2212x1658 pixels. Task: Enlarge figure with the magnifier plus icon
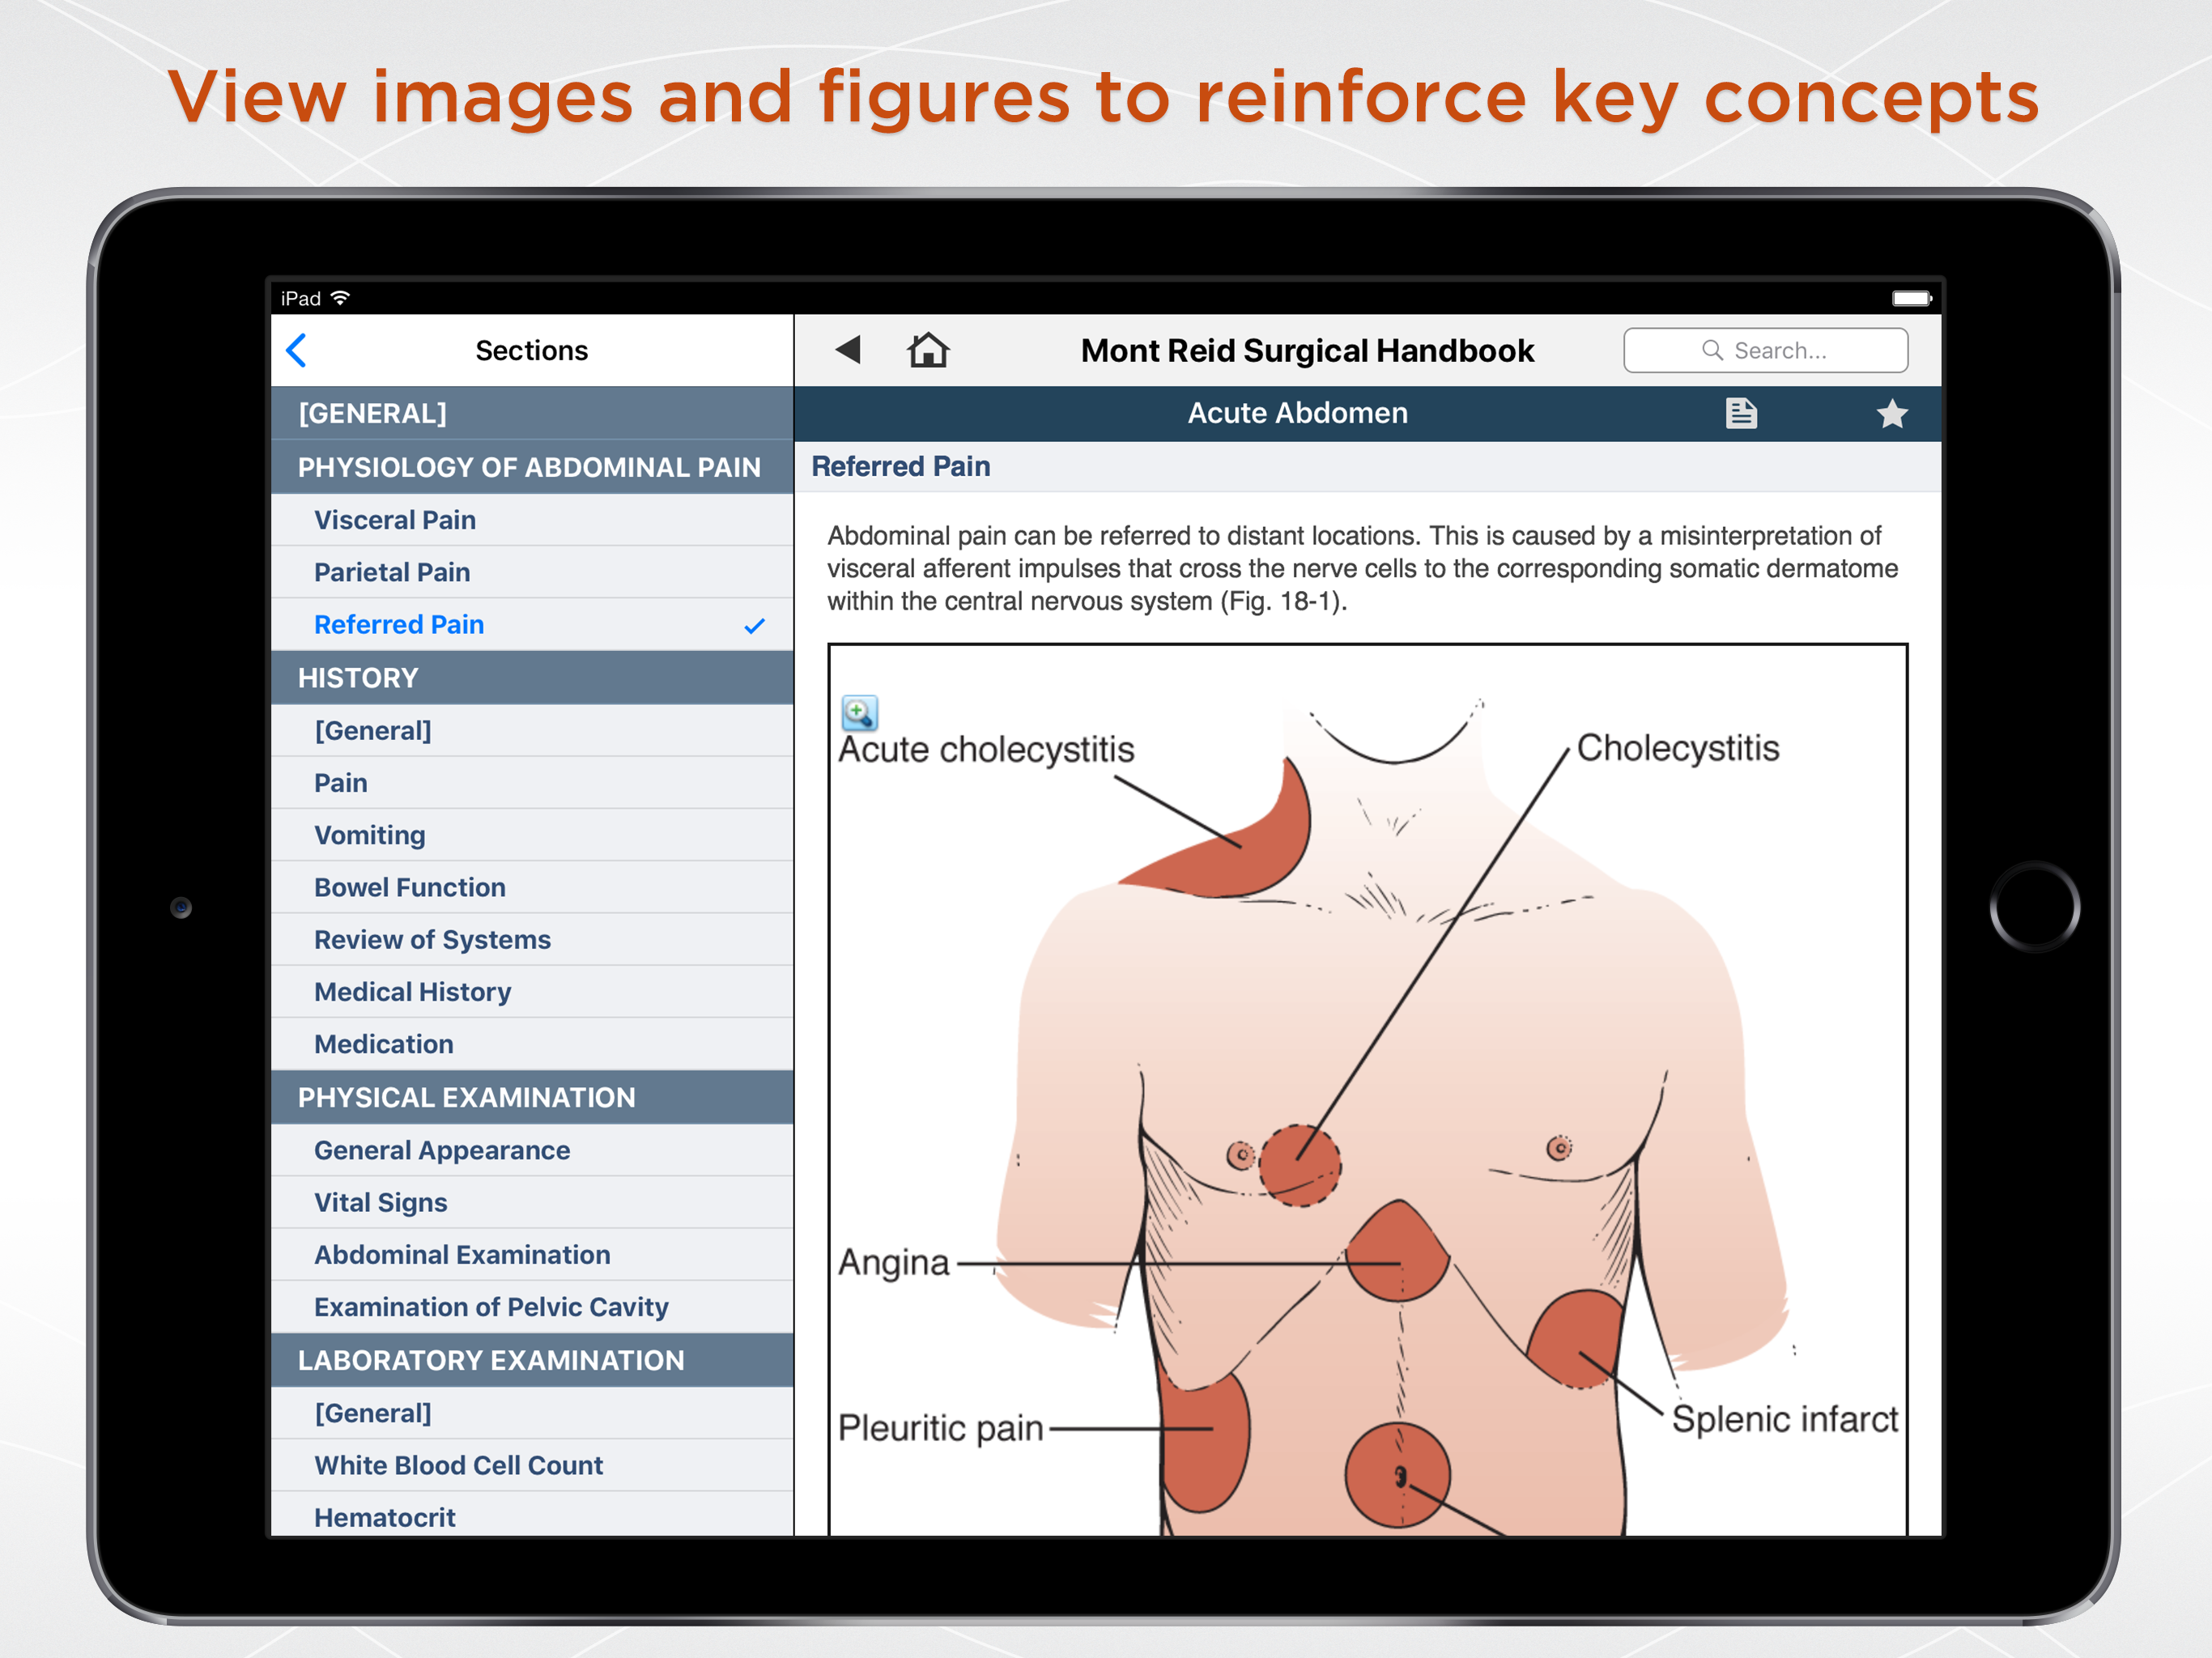(x=859, y=713)
